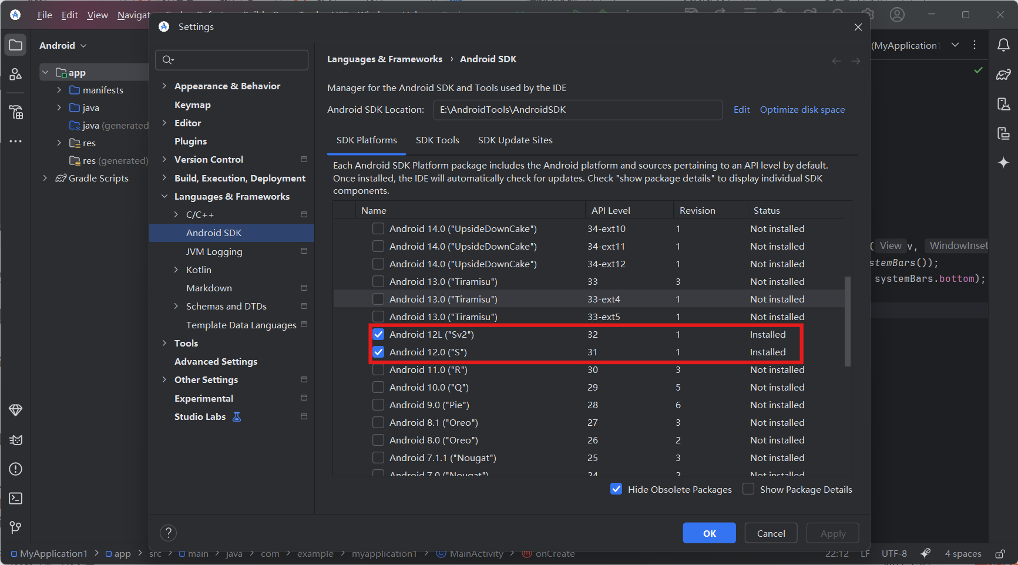Open the Android project view dropdown
Viewport: 1018px width, 565px height.
pos(63,45)
